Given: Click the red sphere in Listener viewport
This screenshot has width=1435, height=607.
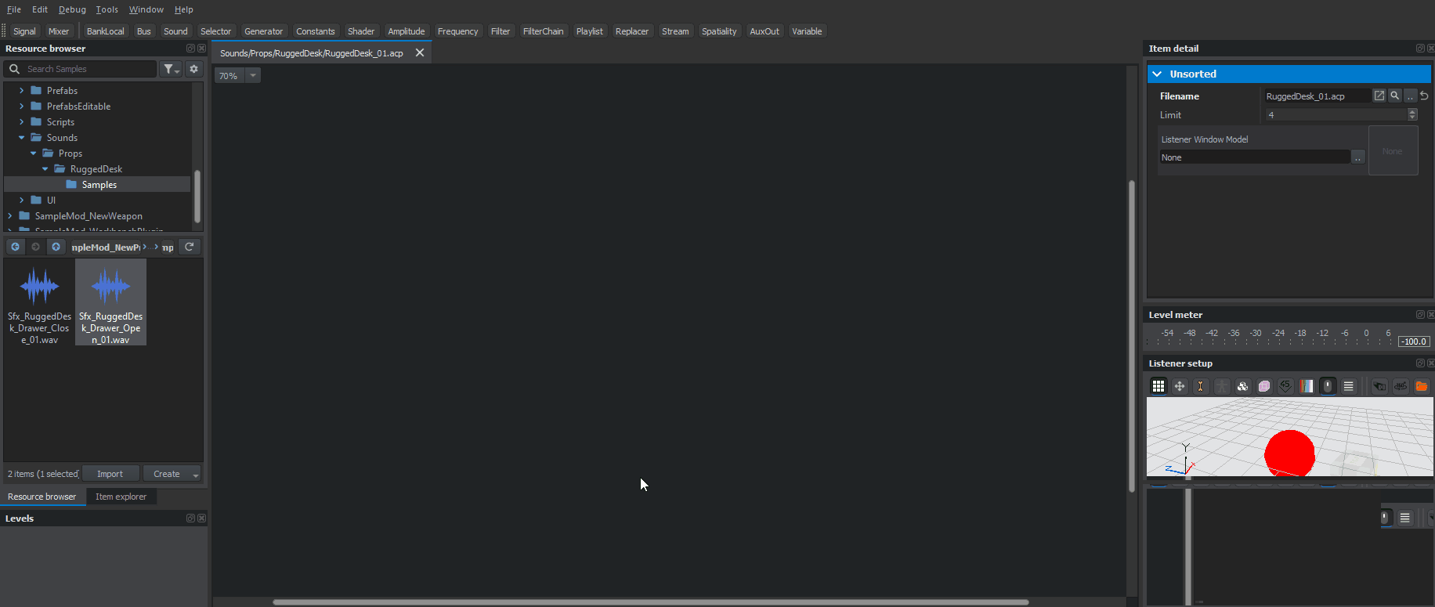Looking at the screenshot, I should click(x=1289, y=452).
